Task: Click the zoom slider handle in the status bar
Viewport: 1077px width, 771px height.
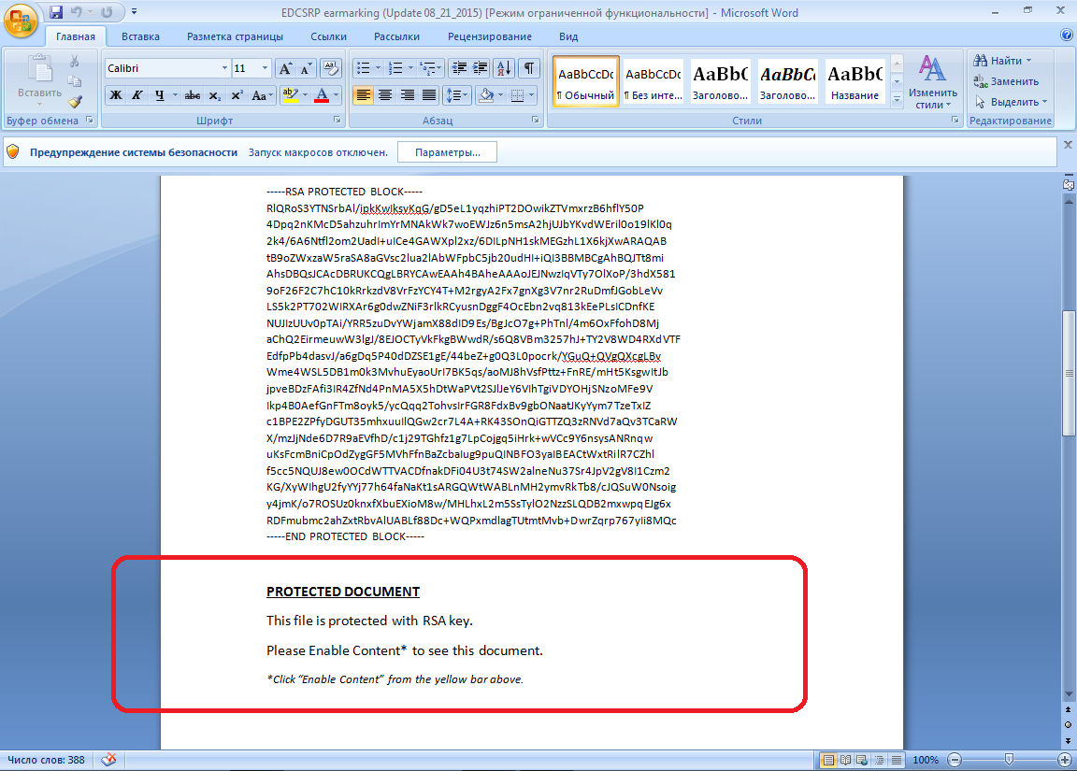Action: [1008, 760]
